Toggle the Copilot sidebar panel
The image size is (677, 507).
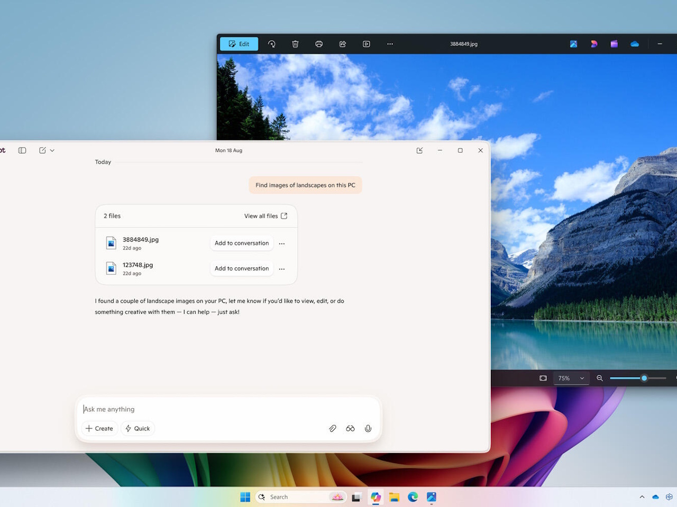(22, 151)
